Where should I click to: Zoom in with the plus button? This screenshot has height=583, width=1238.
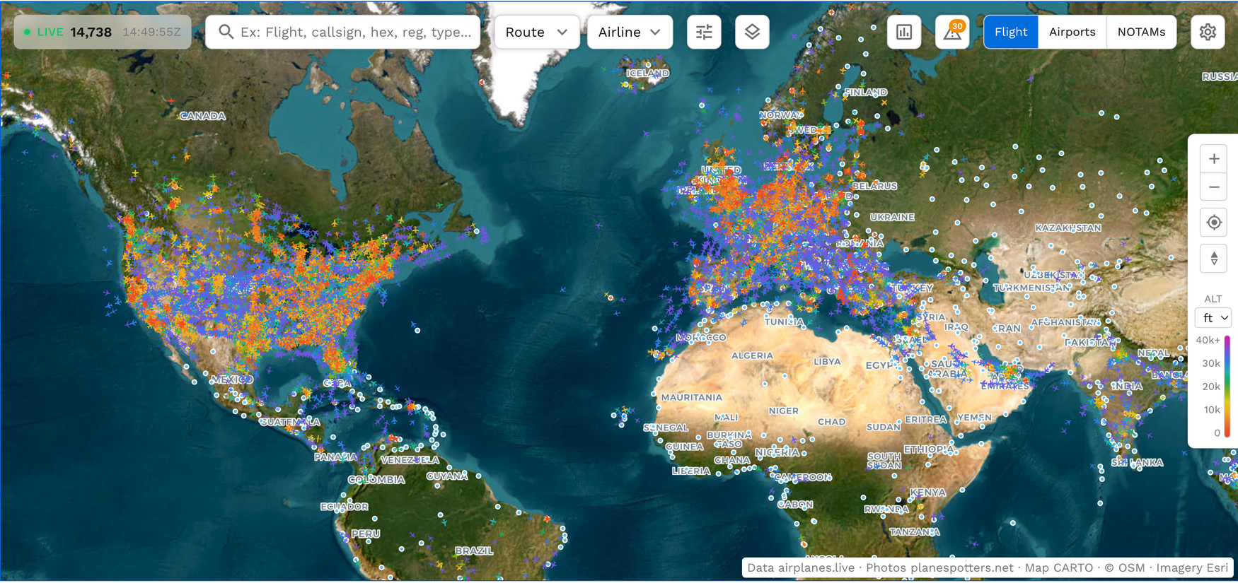1214,159
